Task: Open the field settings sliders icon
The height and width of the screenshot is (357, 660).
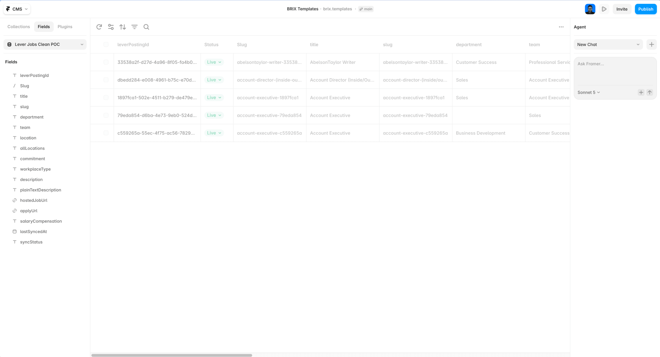Action: click(x=111, y=27)
